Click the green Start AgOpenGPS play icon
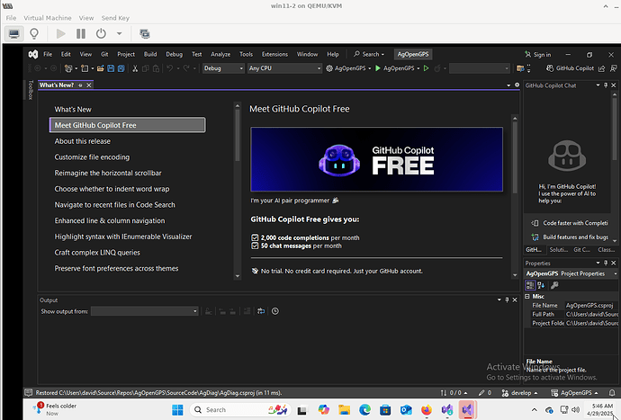This screenshot has width=621, height=420. click(x=378, y=68)
